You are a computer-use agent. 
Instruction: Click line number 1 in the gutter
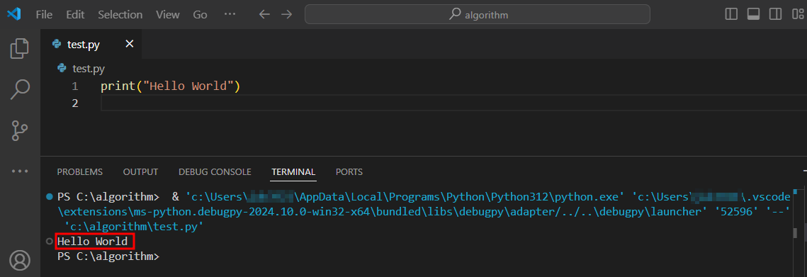point(75,86)
